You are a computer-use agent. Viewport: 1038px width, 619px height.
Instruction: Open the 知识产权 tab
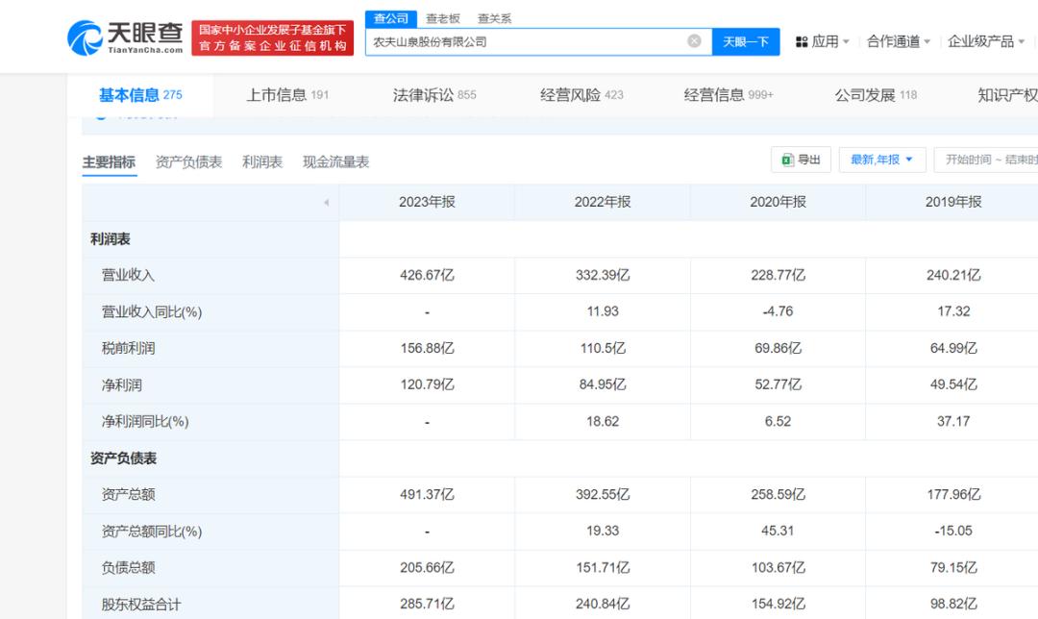coord(1007,95)
